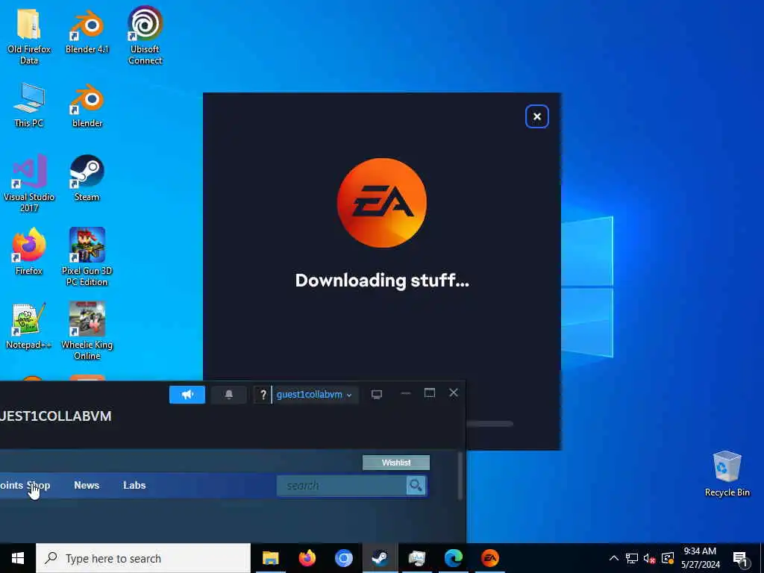
Task: Close the Steam window
Action: click(x=454, y=392)
